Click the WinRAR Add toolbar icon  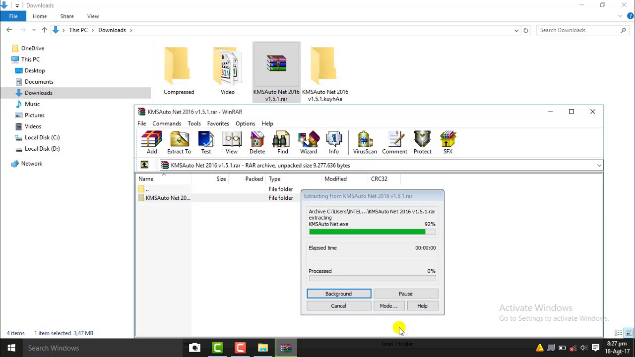[x=151, y=143]
